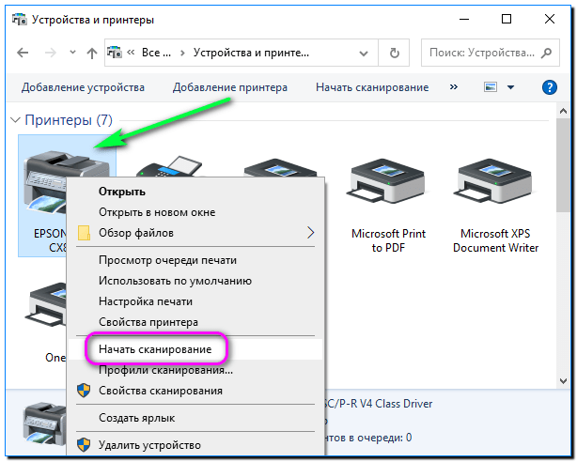
Task: Click Добавление принтера toolbar button
Action: [x=230, y=87]
